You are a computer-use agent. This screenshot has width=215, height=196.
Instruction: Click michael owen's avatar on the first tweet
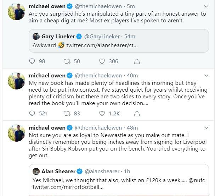coord(16,12)
